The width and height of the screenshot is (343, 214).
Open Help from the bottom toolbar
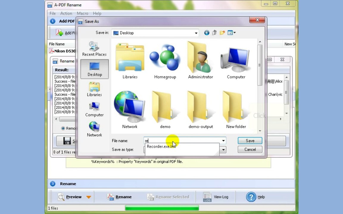(255, 197)
